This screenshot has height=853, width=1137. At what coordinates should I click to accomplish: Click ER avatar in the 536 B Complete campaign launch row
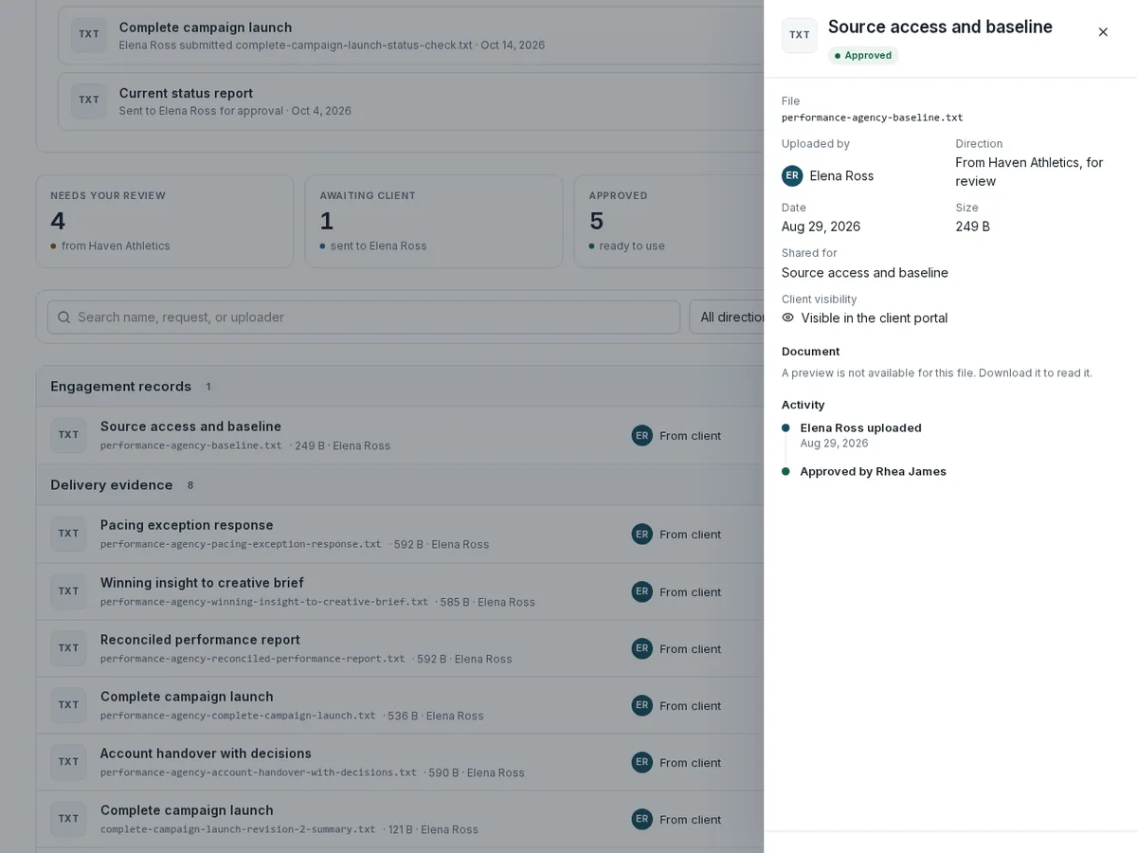point(642,705)
